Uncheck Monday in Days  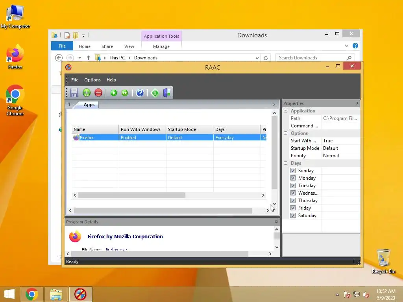[293, 178]
